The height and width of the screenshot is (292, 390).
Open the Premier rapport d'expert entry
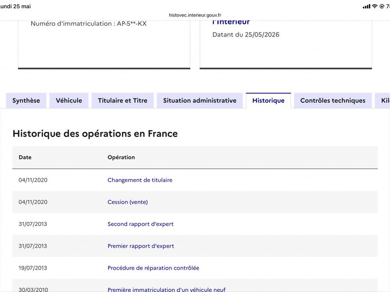pos(141,246)
